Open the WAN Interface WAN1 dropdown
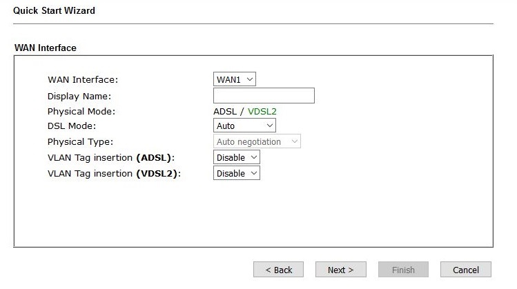 coord(235,79)
